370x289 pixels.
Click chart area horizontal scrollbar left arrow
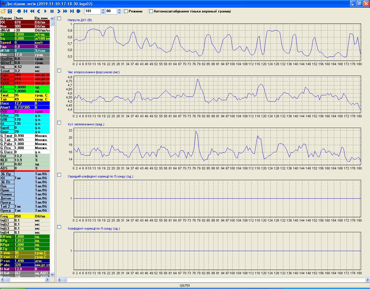click(x=59, y=280)
